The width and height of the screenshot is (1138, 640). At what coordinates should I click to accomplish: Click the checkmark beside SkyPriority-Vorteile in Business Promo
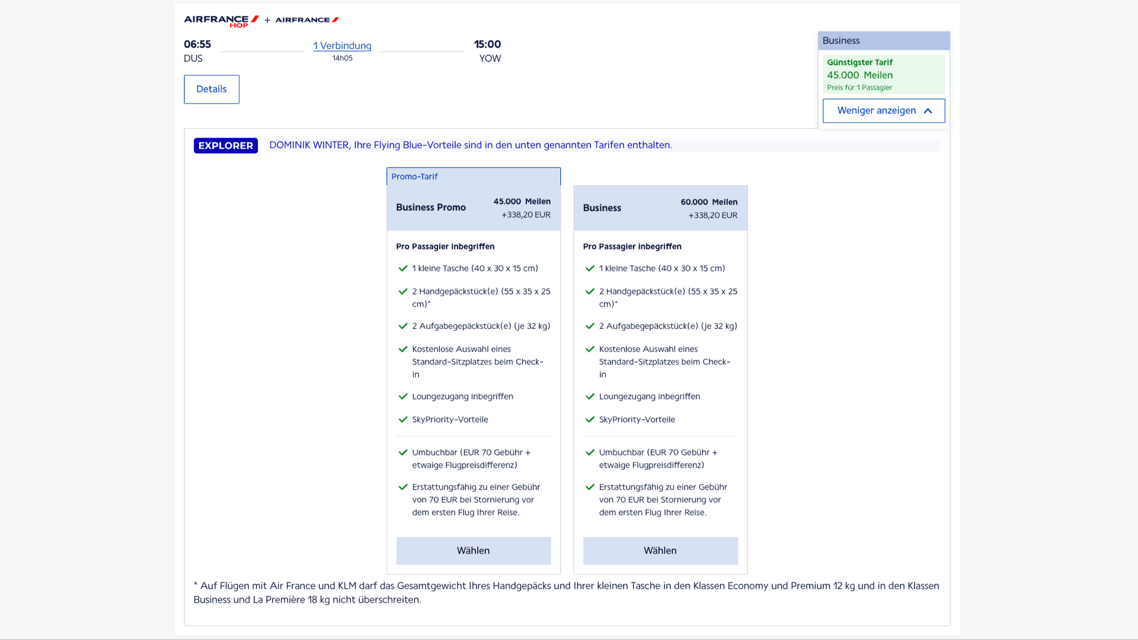(402, 419)
